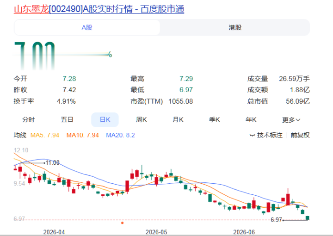
Task: Click the 总市值 value 56.09亿
Action: tap(298, 101)
